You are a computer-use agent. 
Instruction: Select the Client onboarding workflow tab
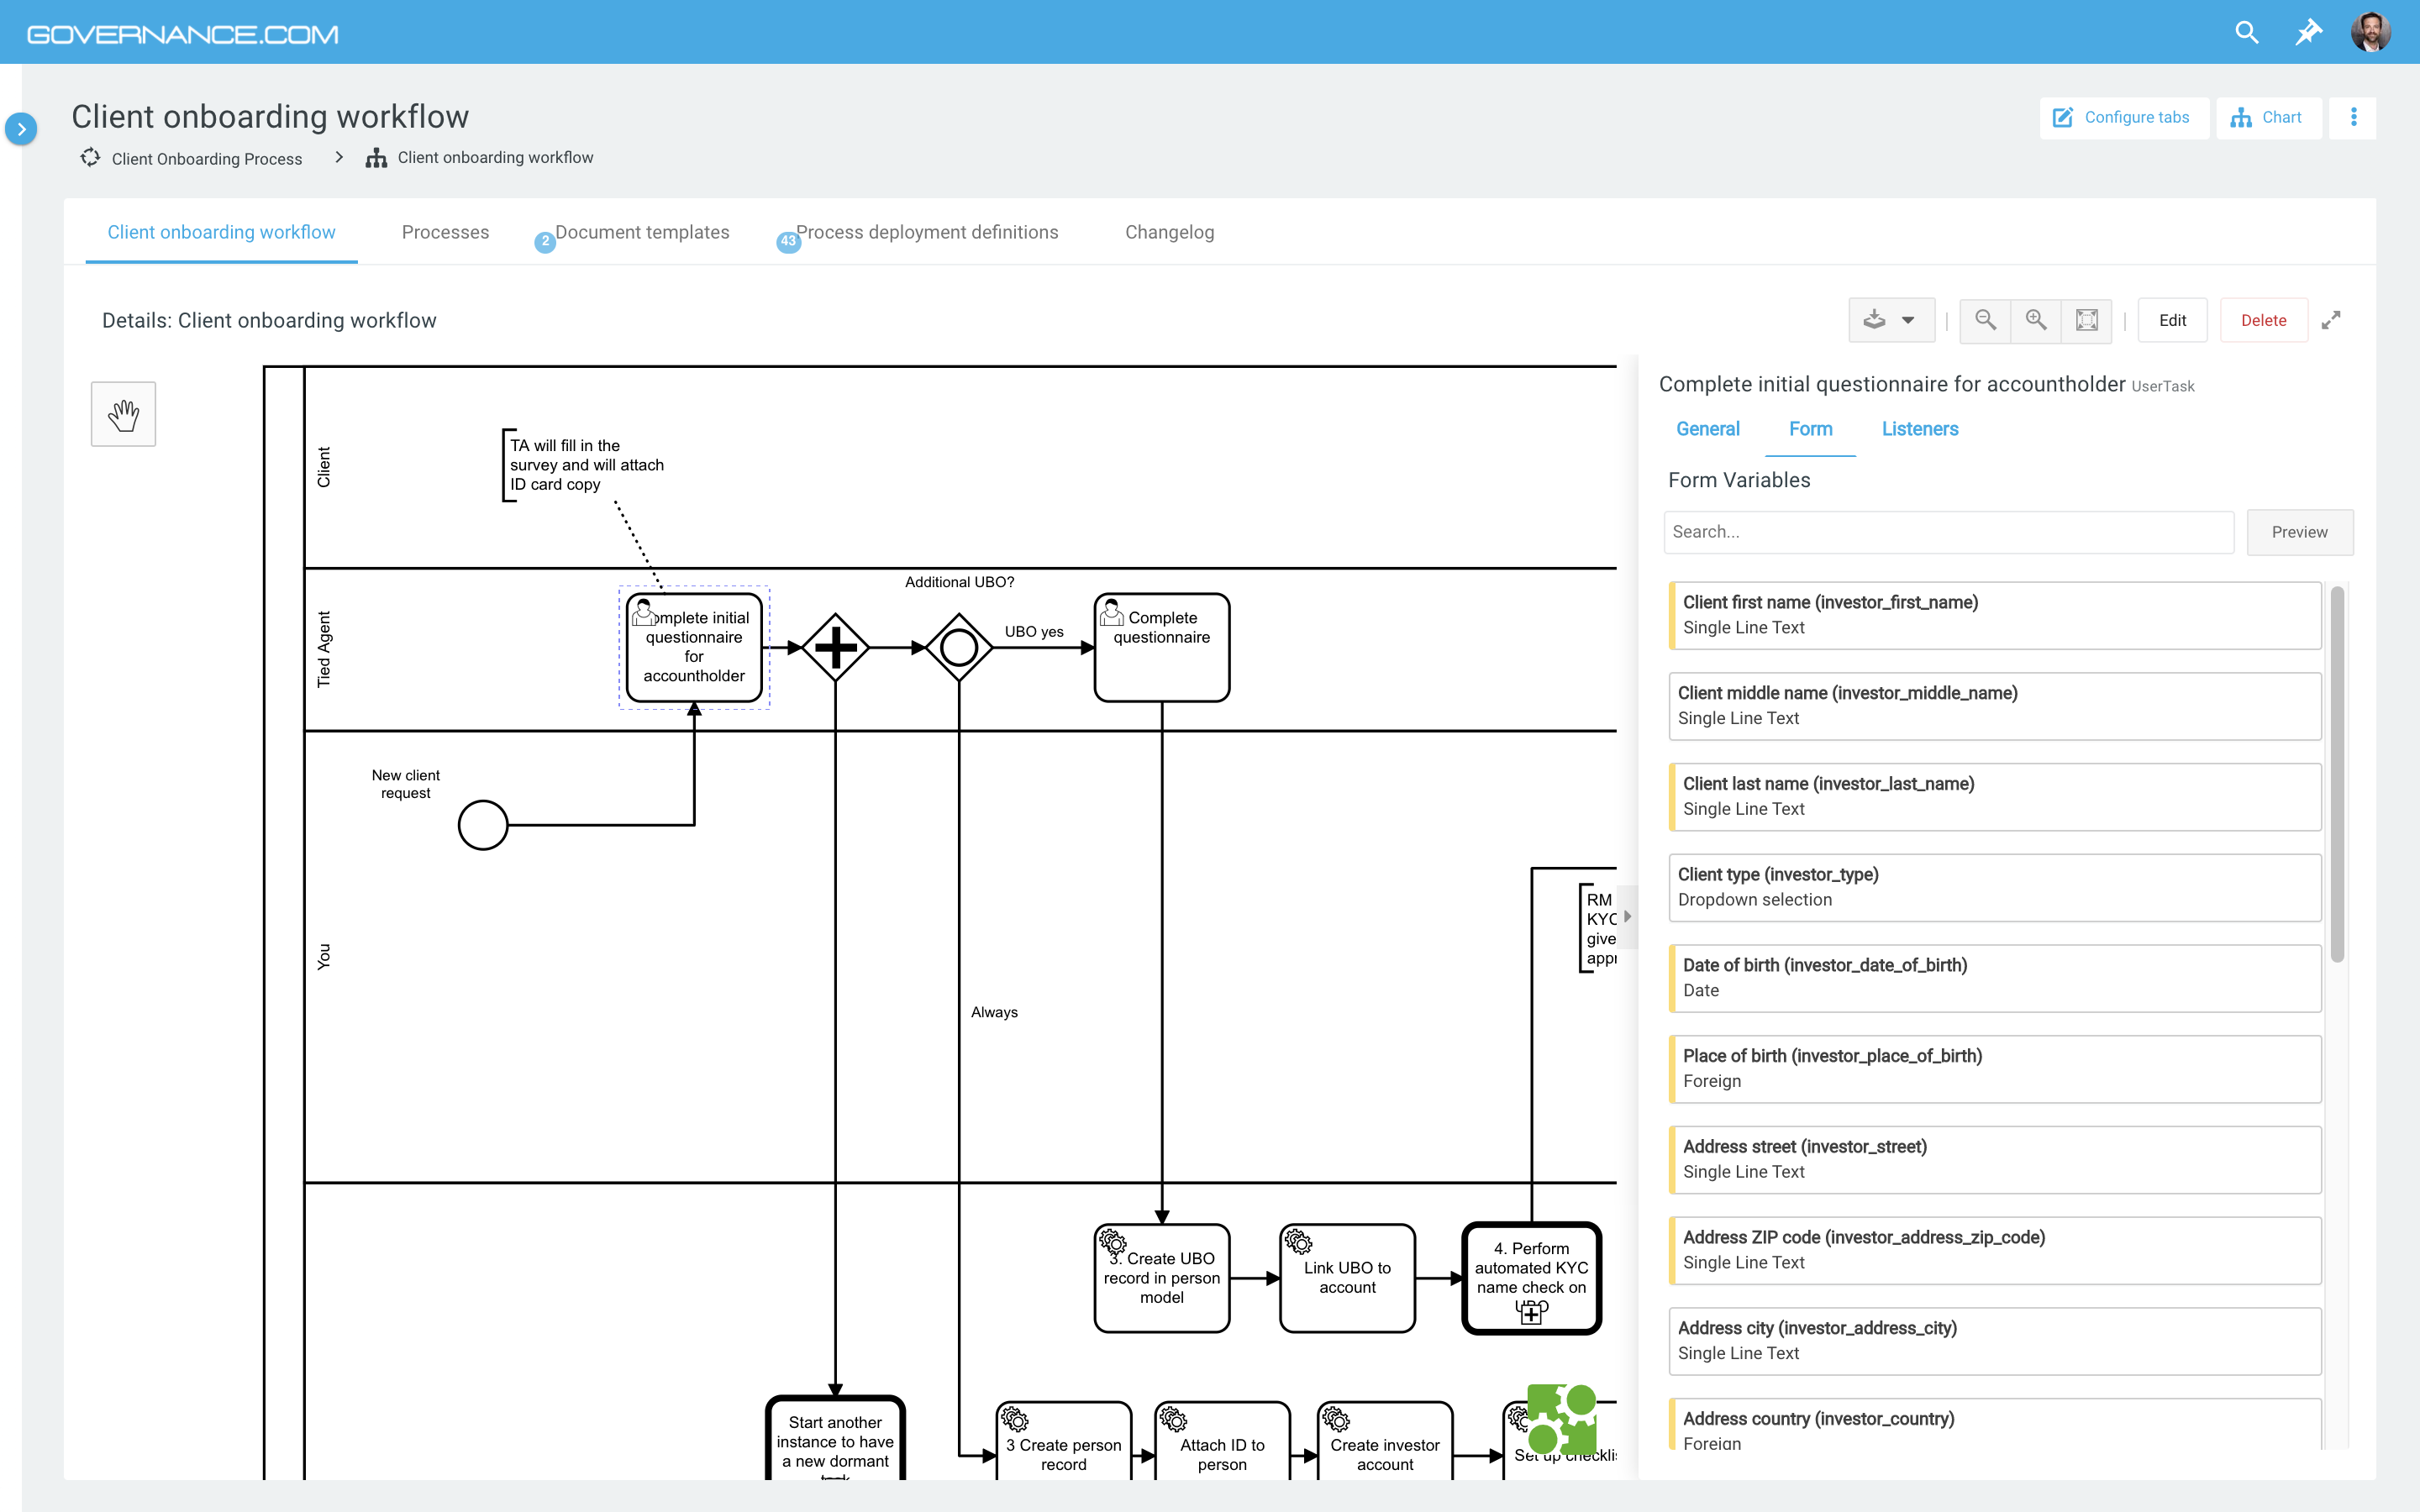(222, 232)
